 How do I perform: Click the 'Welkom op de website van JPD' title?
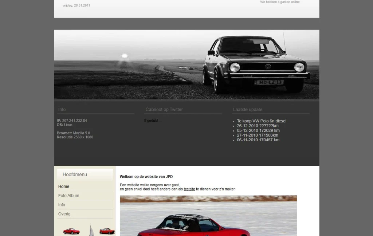tap(146, 177)
